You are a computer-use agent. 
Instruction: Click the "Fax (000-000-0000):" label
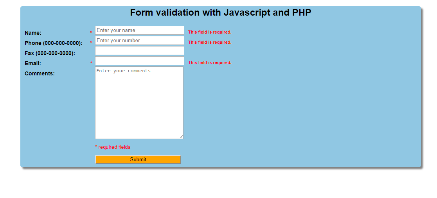[x=50, y=53]
